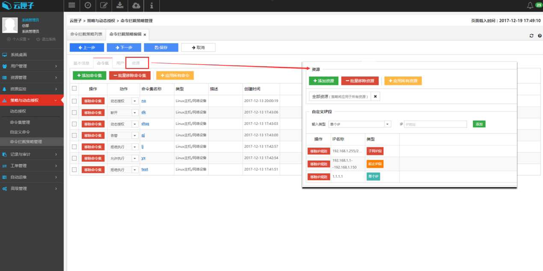Expand 自动运维 sidebar menu
543x271 pixels.
pos(32,177)
